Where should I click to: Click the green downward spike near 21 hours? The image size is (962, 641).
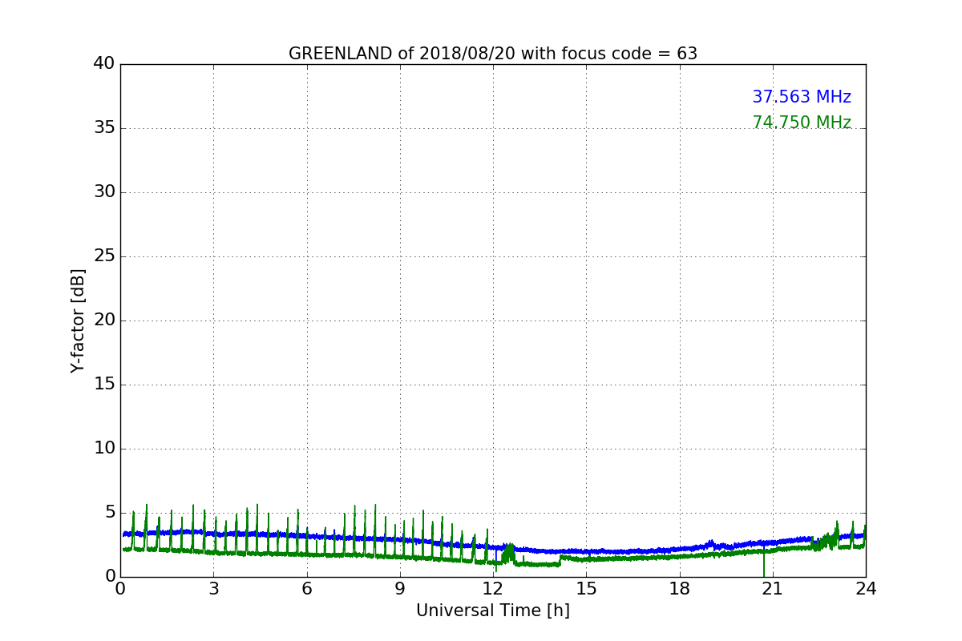coord(763,564)
